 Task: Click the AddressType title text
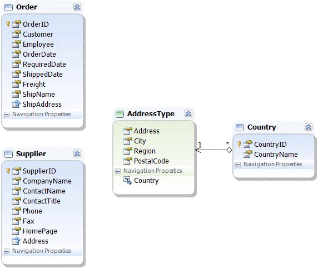coord(151,114)
